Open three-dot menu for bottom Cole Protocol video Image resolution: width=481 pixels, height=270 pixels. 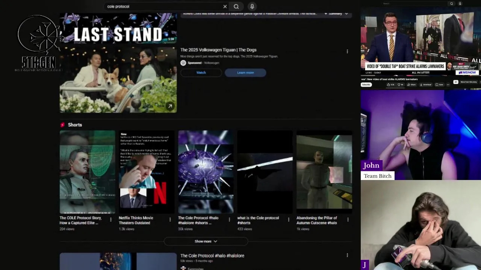(347, 255)
